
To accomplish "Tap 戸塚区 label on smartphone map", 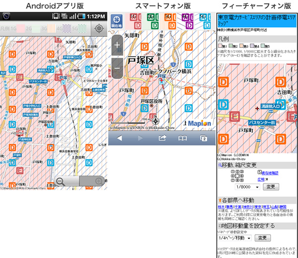I will tap(141, 61).
